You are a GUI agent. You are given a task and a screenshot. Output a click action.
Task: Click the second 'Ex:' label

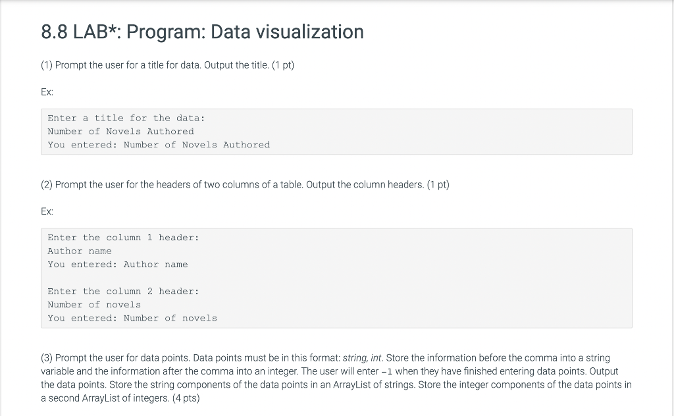tap(47, 211)
